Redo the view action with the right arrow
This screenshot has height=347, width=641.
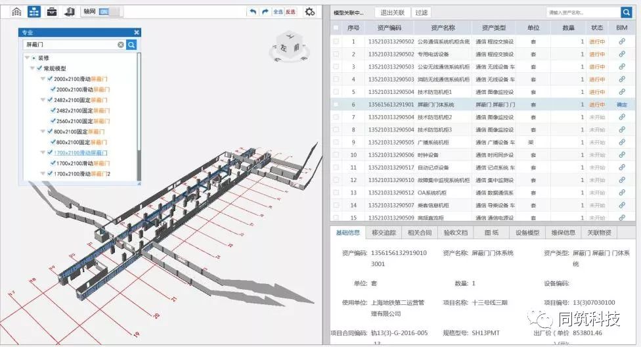[265, 12]
